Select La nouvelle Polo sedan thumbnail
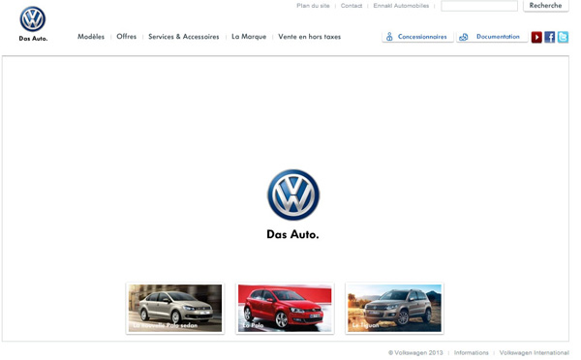This screenshot has height=360, width=581. [175, 308]
